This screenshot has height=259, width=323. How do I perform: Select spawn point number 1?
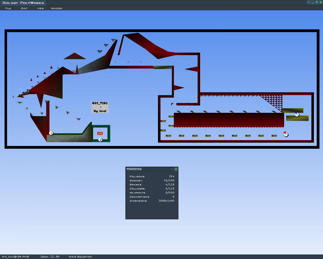point(51,133)
